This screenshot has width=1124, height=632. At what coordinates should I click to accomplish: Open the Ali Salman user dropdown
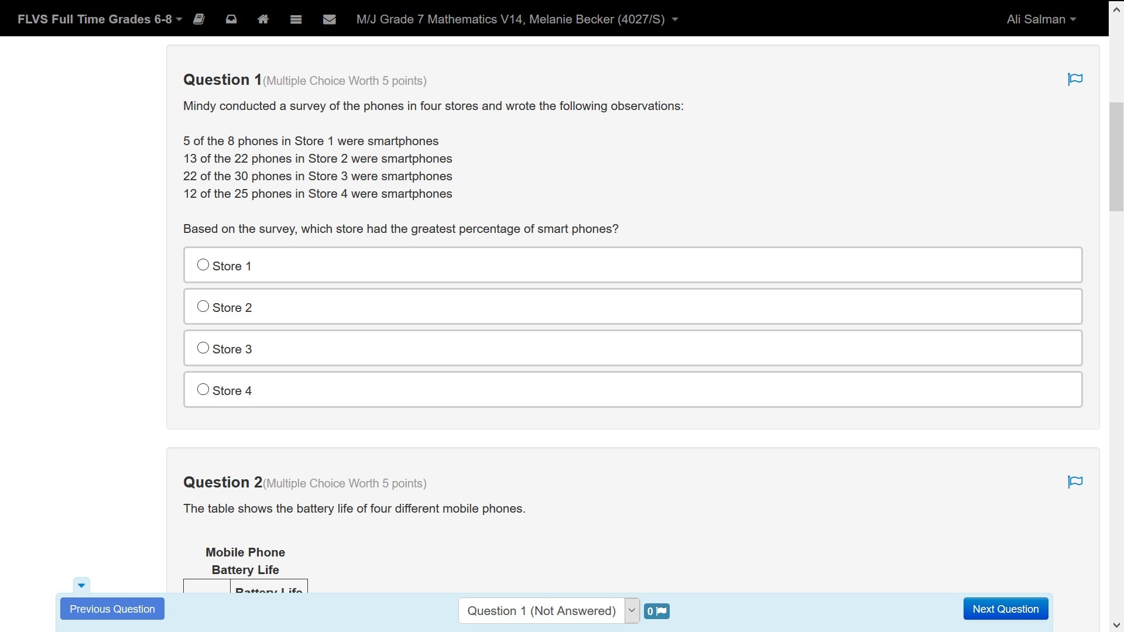tap(1041, 19)
